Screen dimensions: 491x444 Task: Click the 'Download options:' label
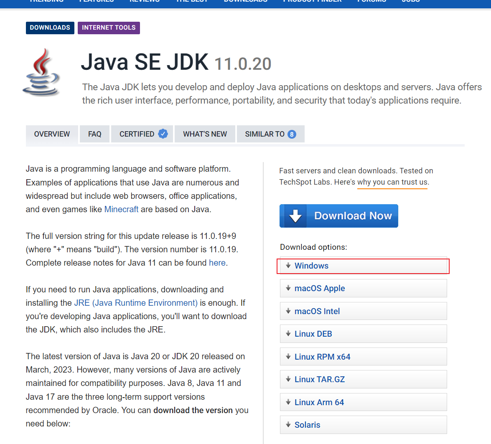(x=313, y=247)
